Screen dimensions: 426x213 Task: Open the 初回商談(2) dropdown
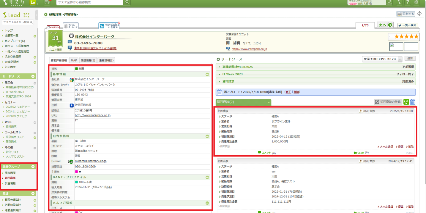tap(244, 102)
